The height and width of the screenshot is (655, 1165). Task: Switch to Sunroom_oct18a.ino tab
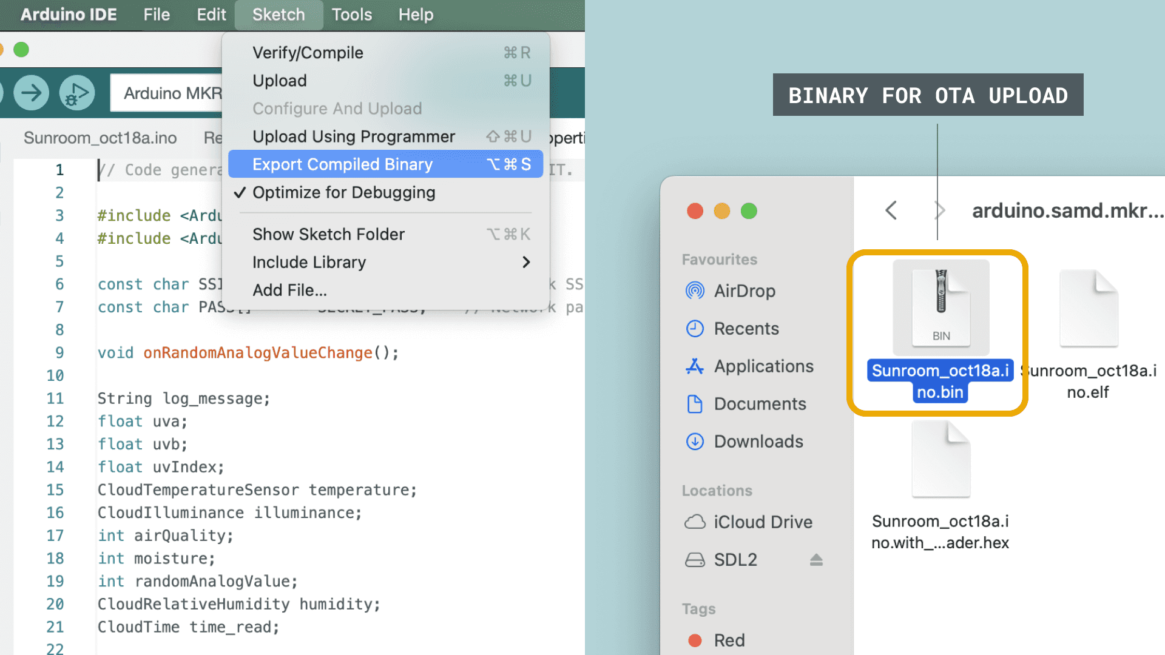point(100,138)
